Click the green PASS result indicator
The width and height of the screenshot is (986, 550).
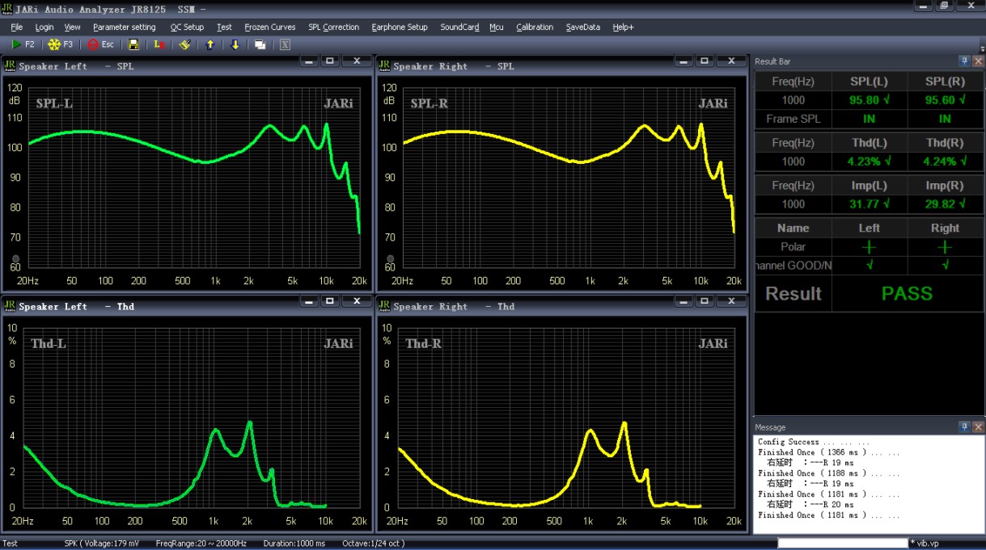tap(908, 294)
